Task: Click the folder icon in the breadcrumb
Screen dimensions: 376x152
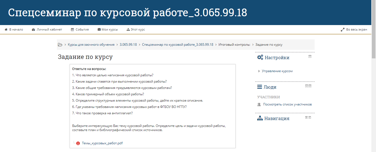Action: [60, 45]
